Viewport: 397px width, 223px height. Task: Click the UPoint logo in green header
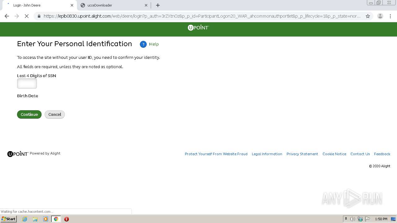pos(198,28)
